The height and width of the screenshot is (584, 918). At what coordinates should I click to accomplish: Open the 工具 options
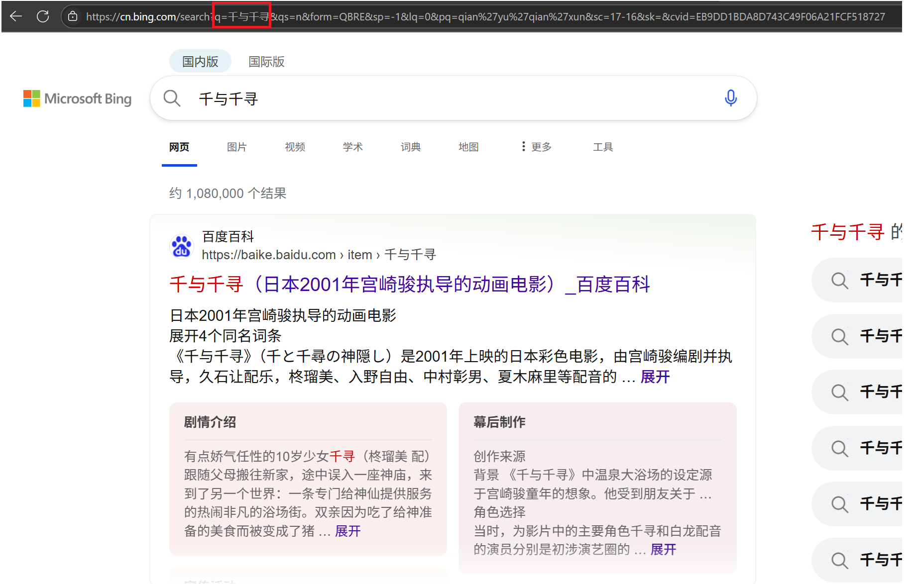[603, 147]
